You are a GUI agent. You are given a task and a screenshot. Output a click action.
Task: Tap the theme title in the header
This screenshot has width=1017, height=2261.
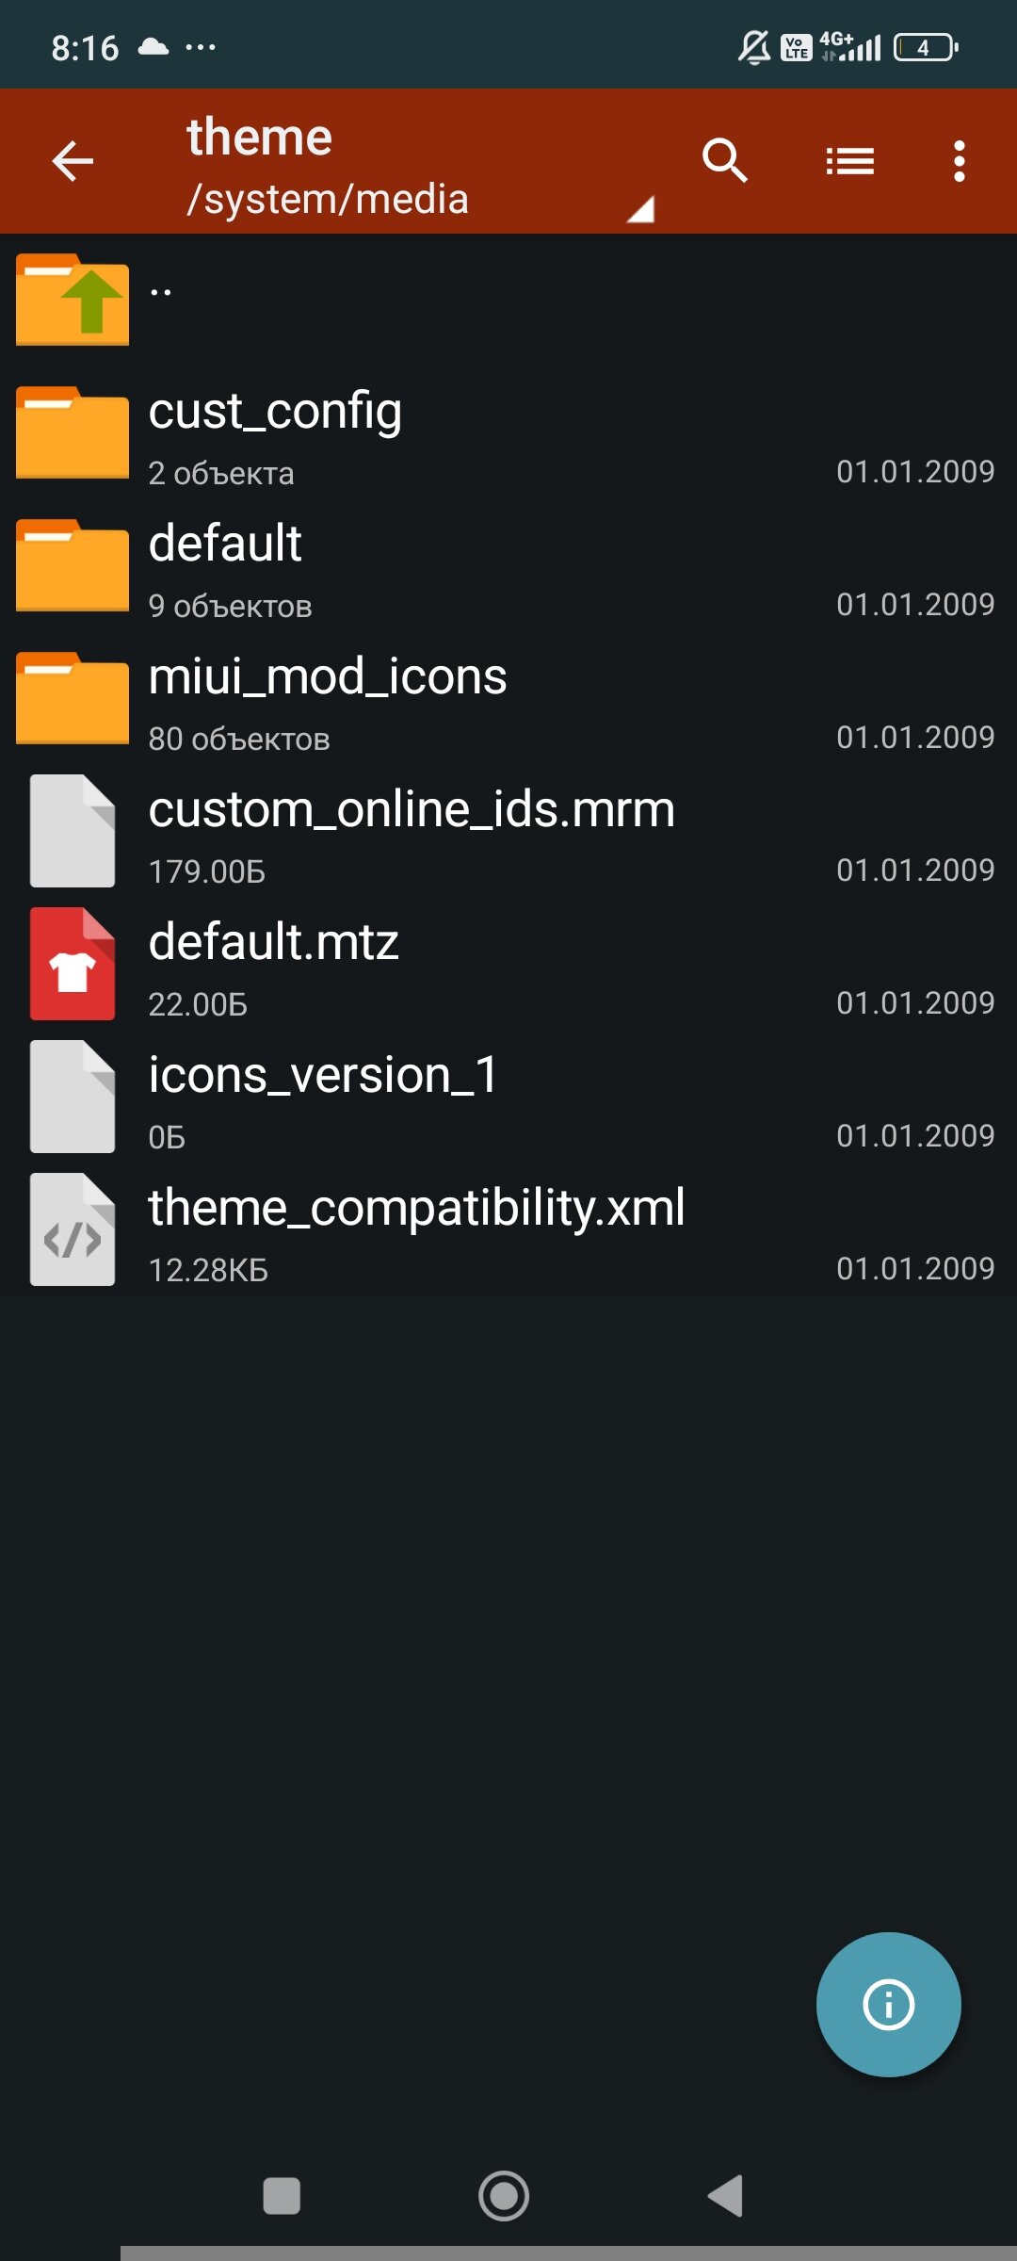tap(260, 138)
